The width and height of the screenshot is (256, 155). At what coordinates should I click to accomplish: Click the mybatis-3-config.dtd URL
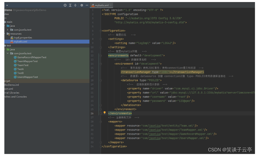[x=150, y=22]
